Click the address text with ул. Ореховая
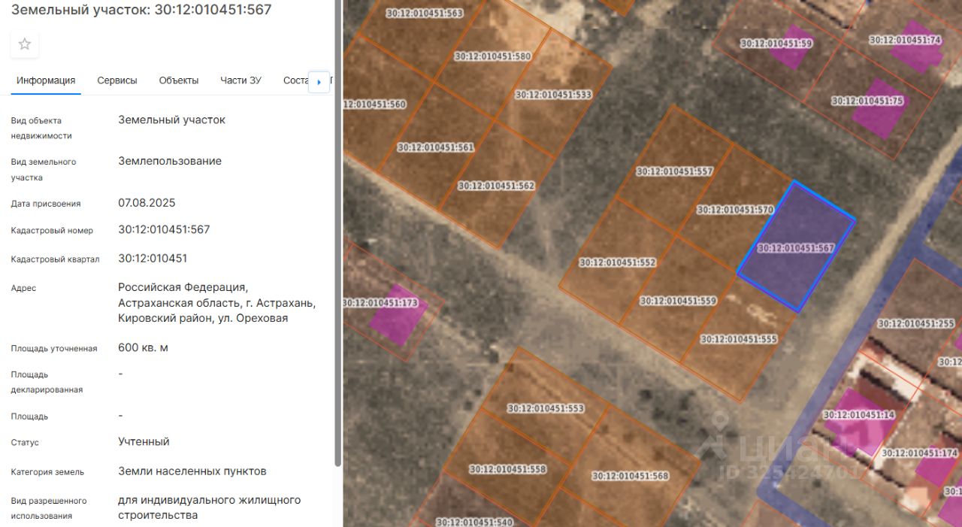This screenshot has width=962, height=527. coord(217,303)
